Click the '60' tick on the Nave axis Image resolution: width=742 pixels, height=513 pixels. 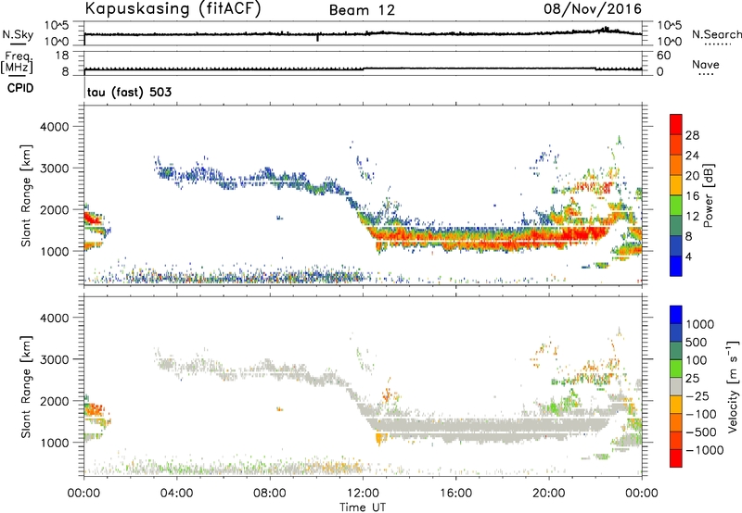point(663,56)
